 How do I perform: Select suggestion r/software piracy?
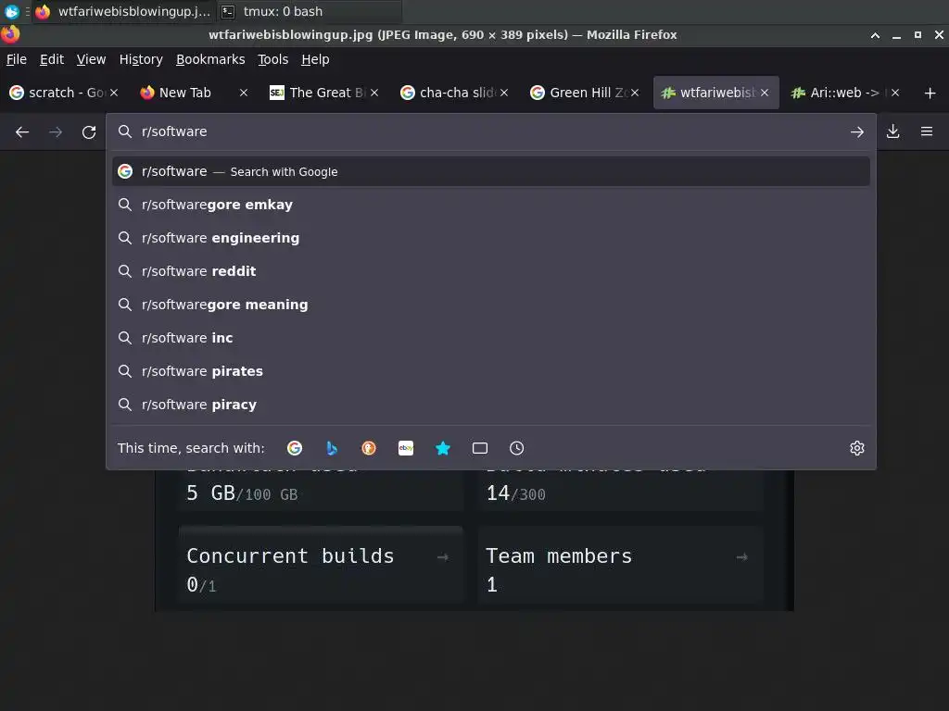click(x=491, y=405)
